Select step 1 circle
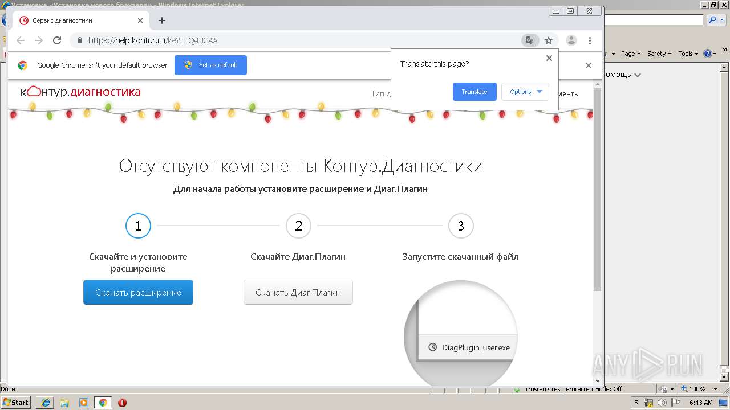 tap(138, 226)
